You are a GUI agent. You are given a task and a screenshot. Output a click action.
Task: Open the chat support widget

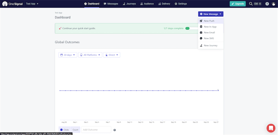(271, 128)
